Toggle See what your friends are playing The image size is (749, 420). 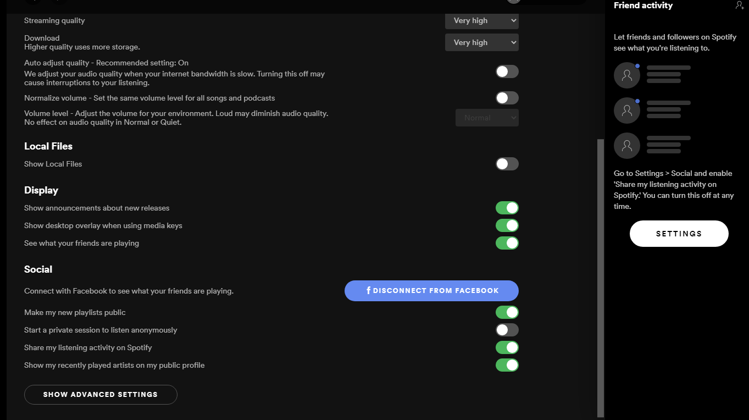point(507,243)
